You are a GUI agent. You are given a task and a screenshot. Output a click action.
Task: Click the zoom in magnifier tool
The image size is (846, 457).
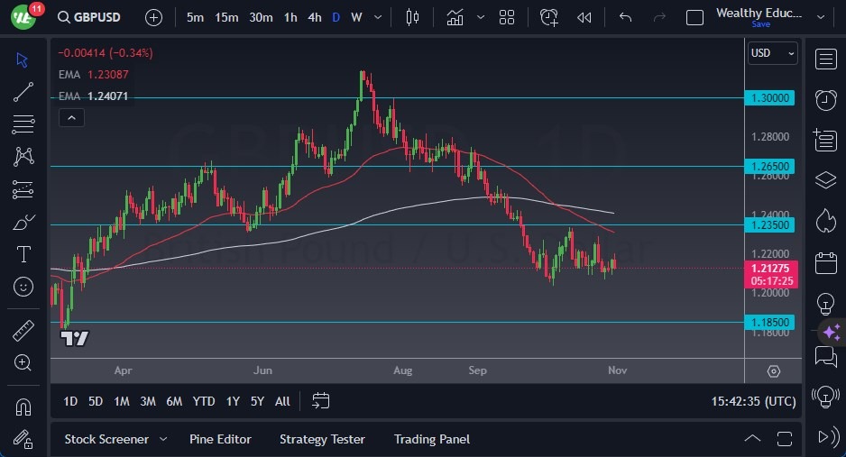tap(23, 362)
